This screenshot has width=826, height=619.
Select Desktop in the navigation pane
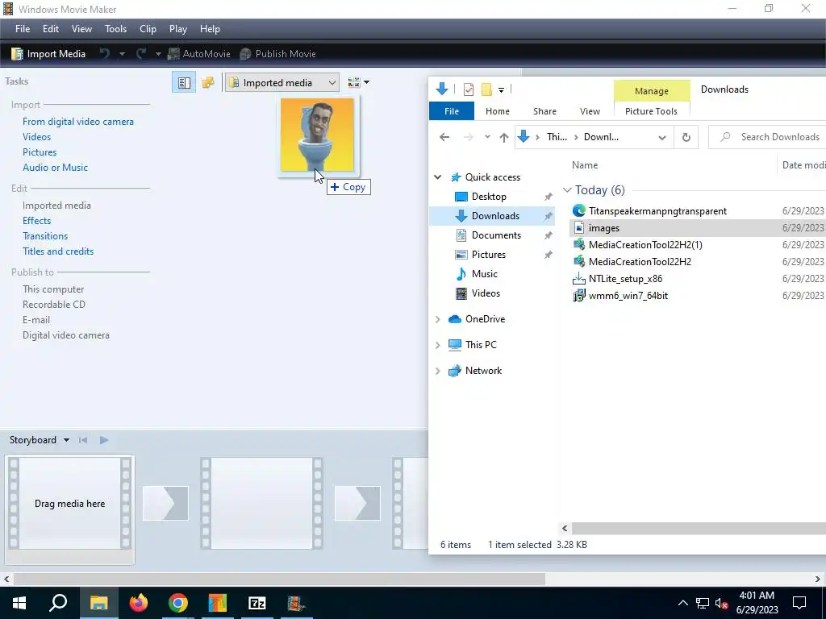tap(489, 197)
